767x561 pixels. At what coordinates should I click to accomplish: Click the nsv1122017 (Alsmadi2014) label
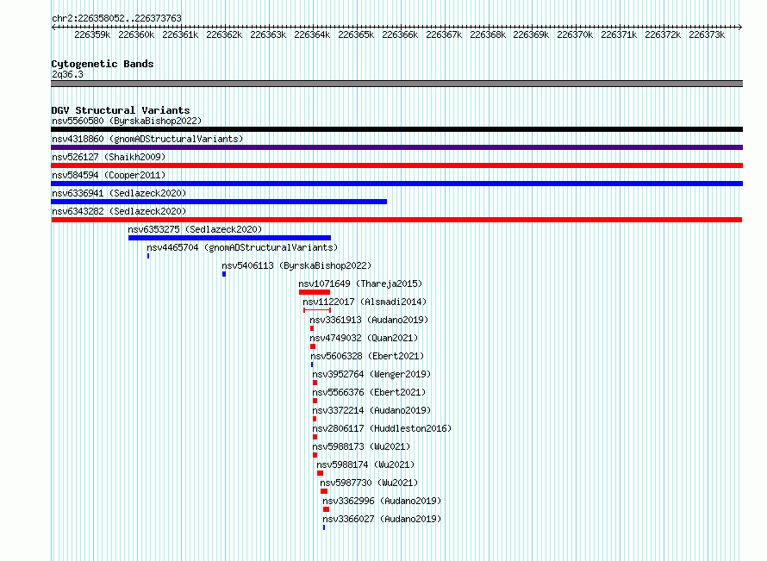(x=365, y=302)
